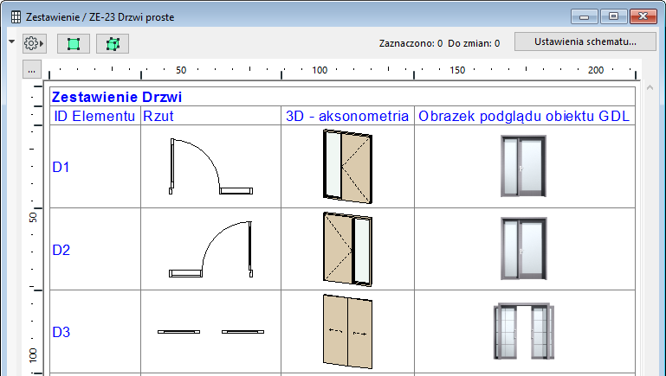Click the D3 sliding door plan symbol
This screenshot has height=376, width=666.
210,332
